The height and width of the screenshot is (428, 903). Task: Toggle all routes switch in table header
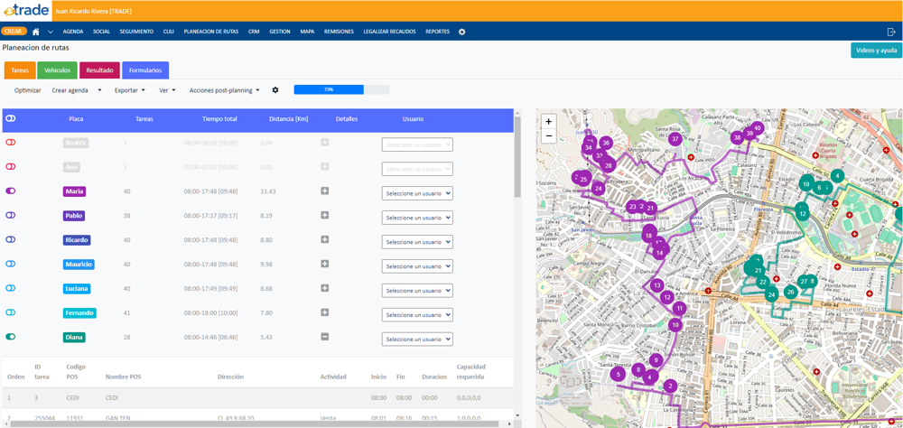(x=10, y=118)
